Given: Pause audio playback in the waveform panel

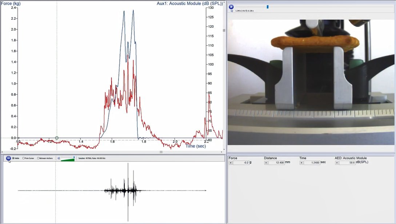Looking at the screenshot, I should point(8,158).
